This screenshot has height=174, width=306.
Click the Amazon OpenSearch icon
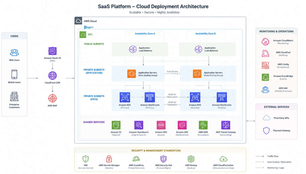tap(139, 125)
